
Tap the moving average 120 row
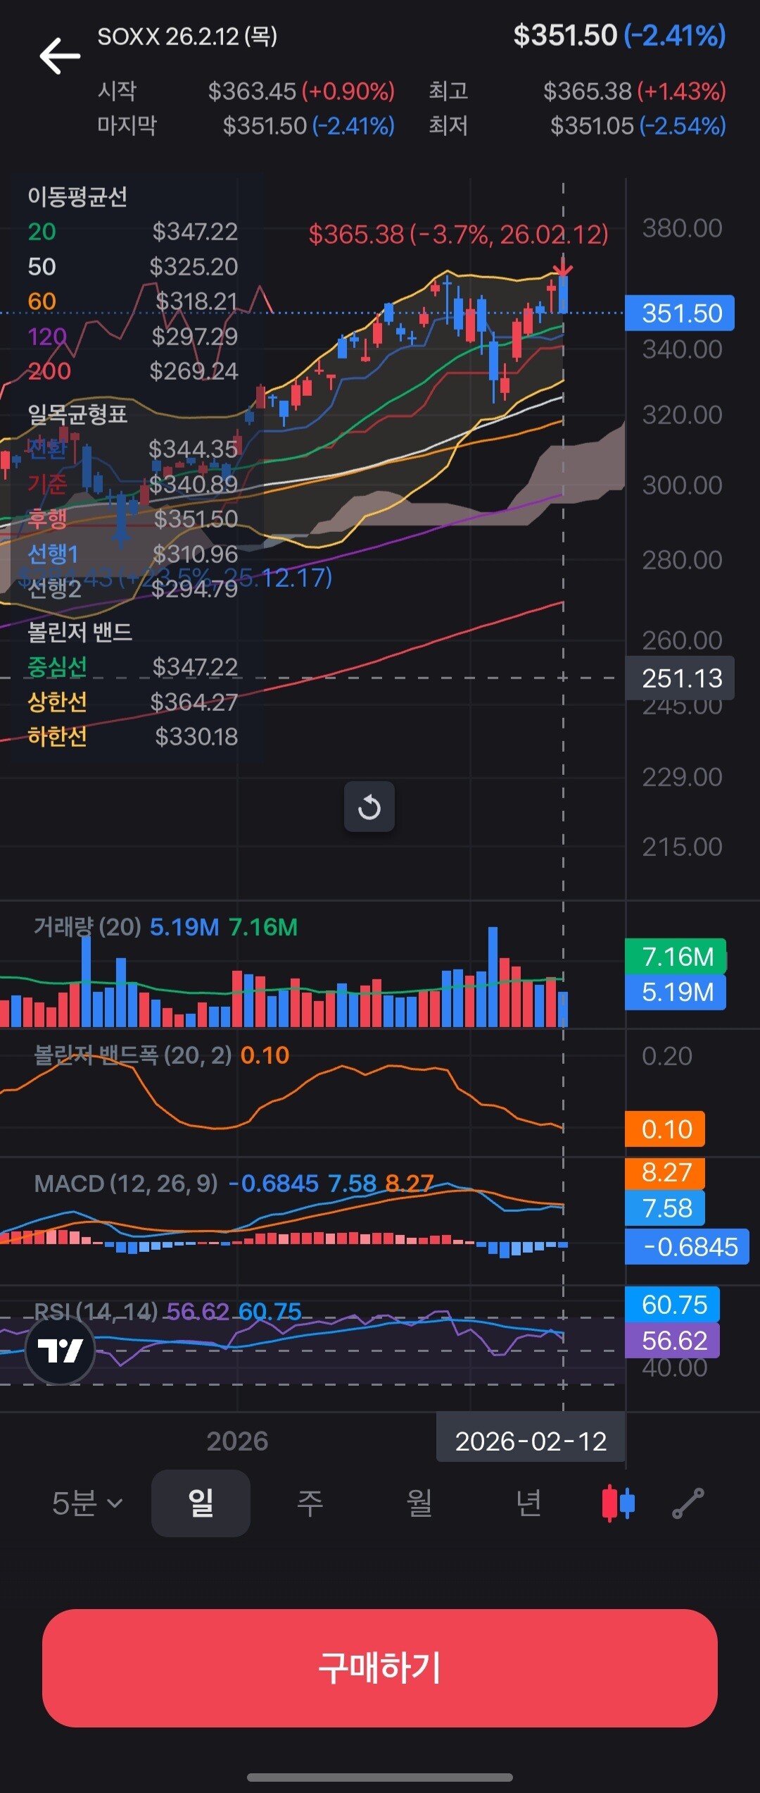(x=132, y=336)
